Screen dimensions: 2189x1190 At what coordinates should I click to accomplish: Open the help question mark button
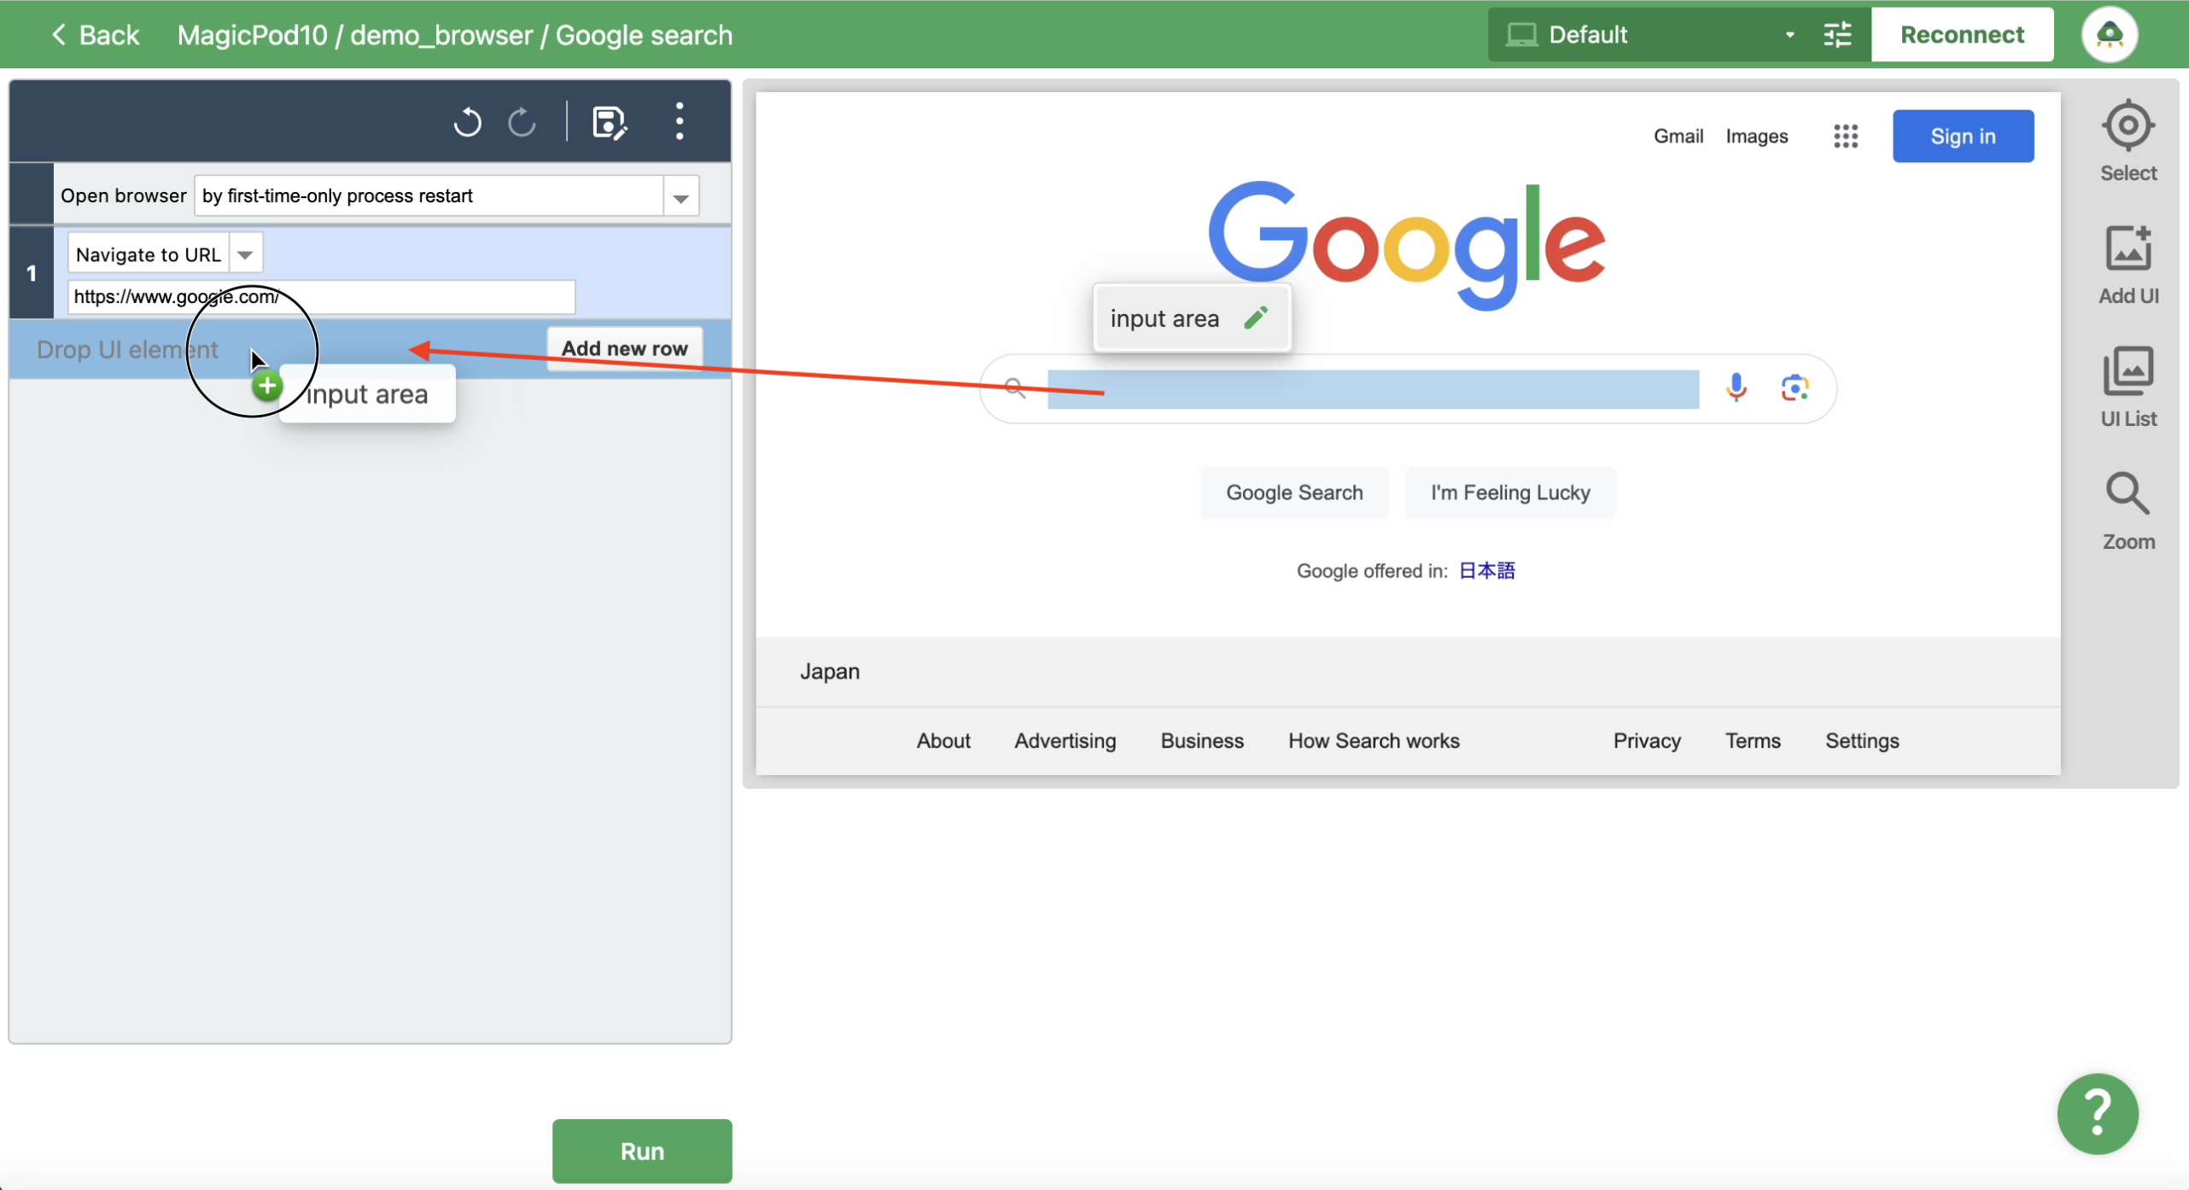coord(2098,1113)
